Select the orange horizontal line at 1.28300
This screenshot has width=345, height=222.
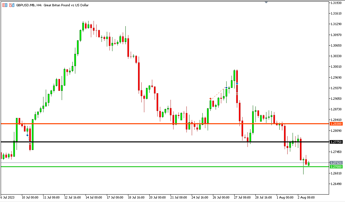(165, 124)
